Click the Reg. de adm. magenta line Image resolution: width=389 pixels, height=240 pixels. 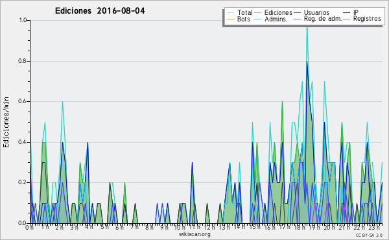297,19
